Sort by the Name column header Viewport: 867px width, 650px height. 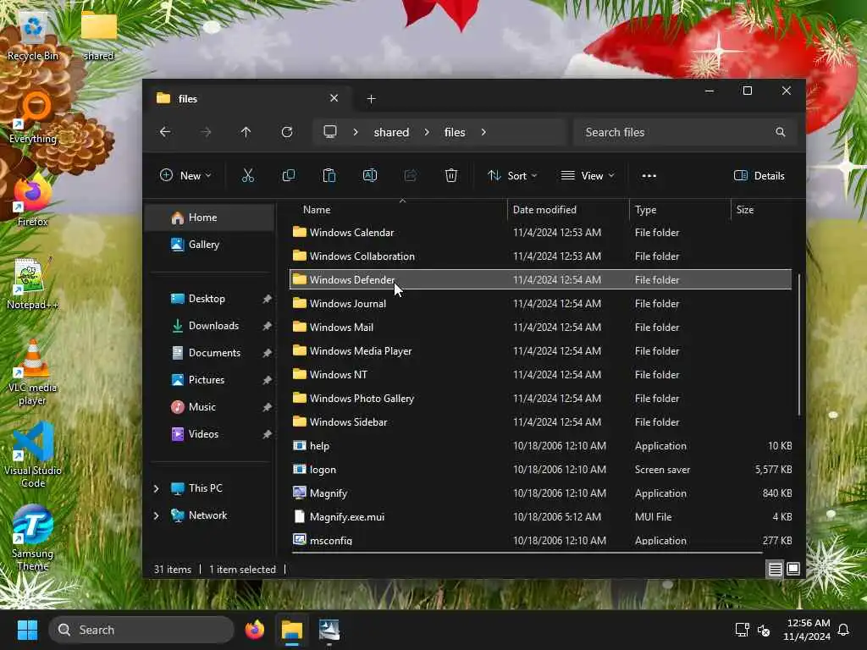(x=397, y=210)
